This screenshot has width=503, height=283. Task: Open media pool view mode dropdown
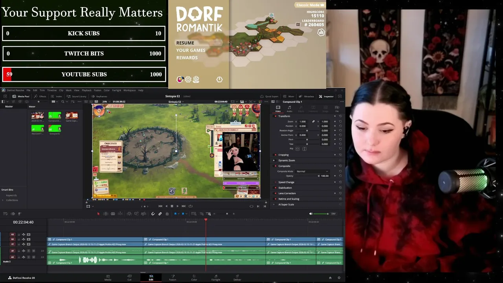55,101
